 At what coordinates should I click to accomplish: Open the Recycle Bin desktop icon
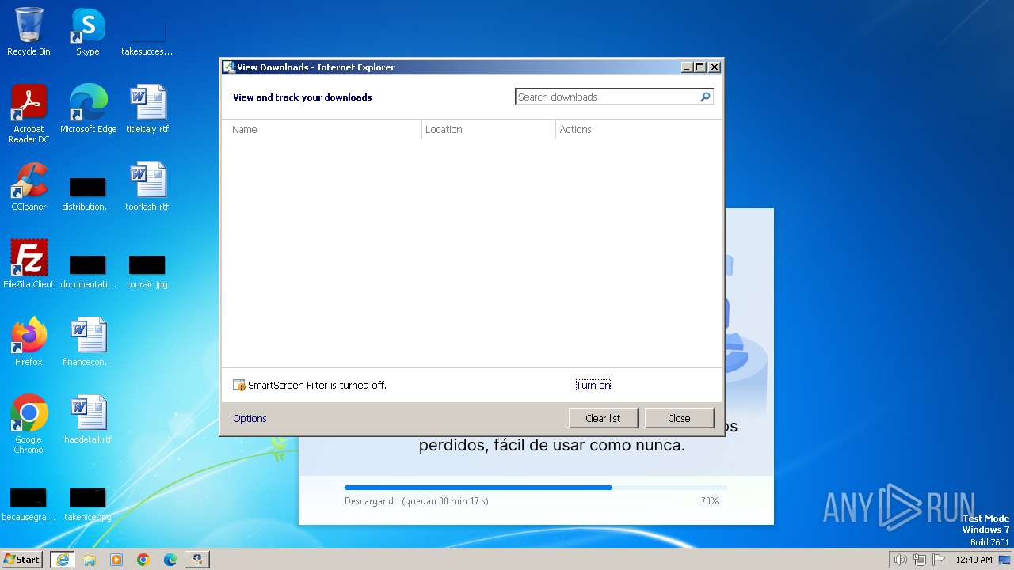point(29,32)
